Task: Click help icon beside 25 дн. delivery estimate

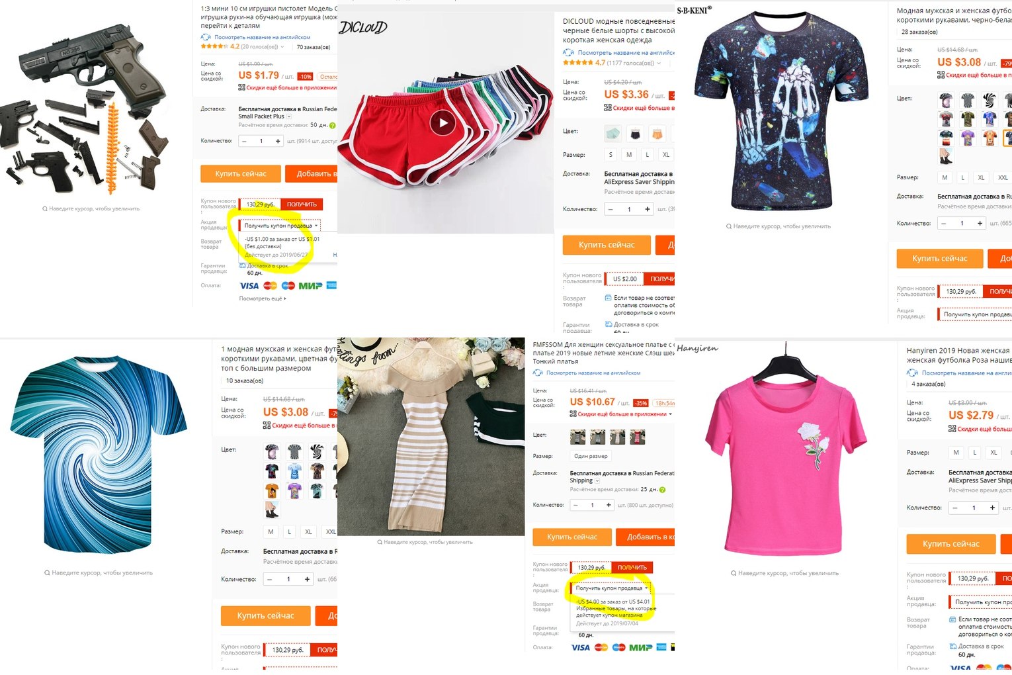Action: pyautogui.click(x=662, y=490)
